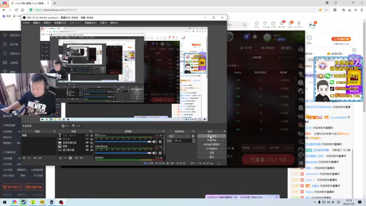Screen dimensions: 366x206
Task: Adjust microphone/Aux volume slider in mixer
Action: coord(123,142)
